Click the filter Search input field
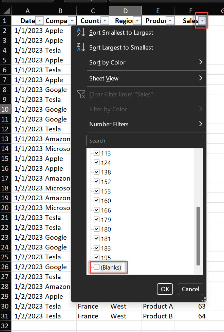This screenshot has width=224, height=332. 145,141
